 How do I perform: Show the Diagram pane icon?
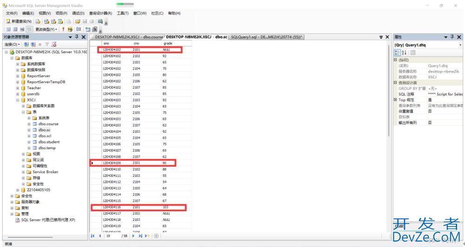[x=8, y=29]
